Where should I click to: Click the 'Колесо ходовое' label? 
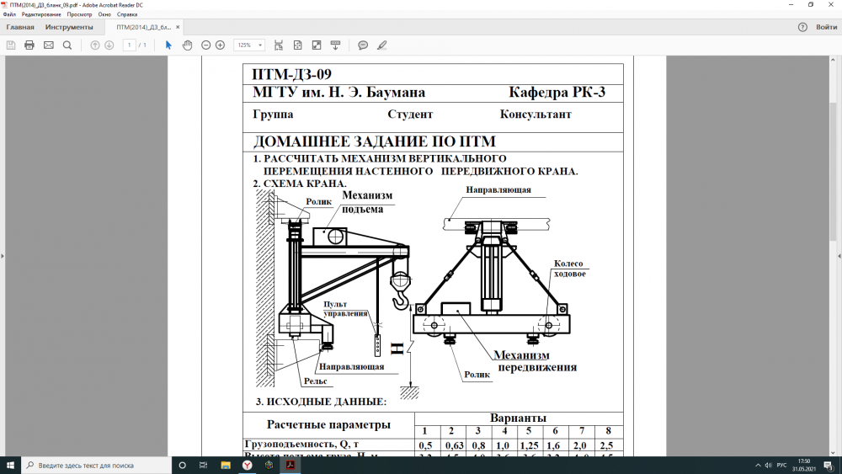pyautogui.click(x=570, y=269)
